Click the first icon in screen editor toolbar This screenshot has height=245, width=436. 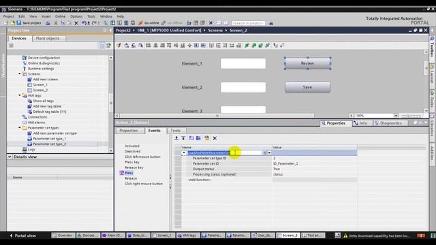(x=119, y=46)
